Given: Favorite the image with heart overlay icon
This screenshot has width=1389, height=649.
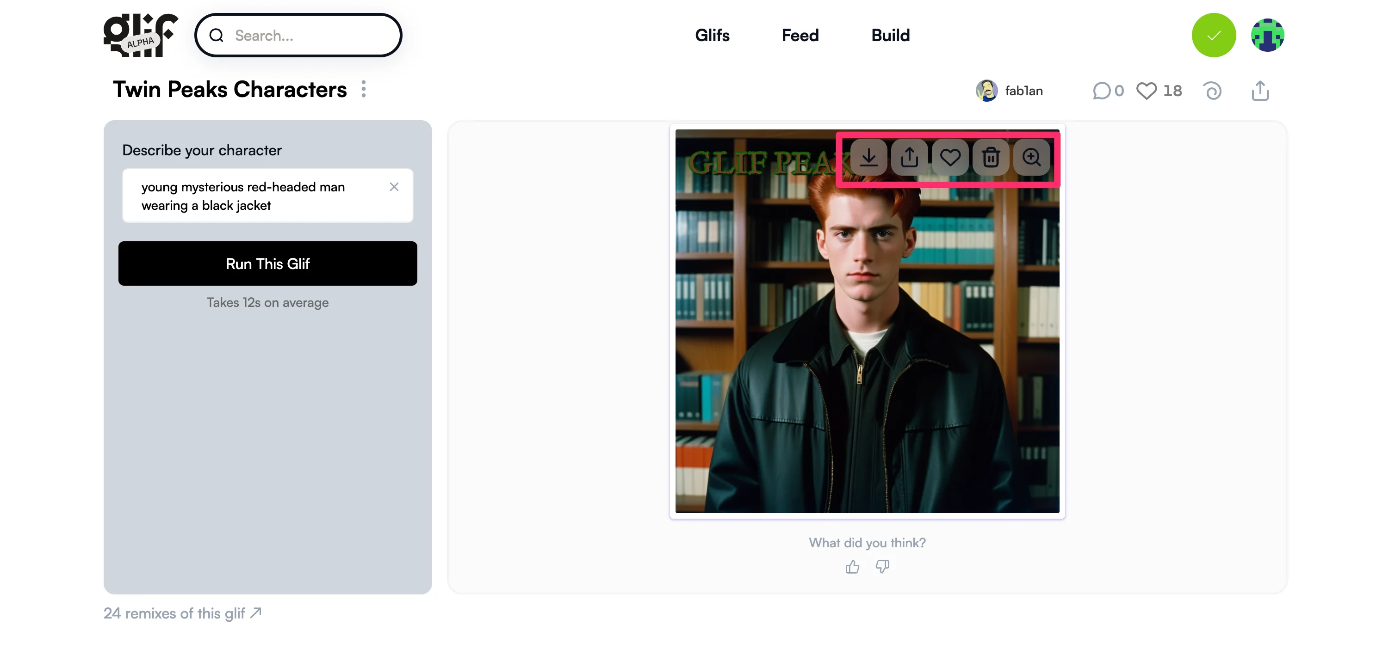Looking at the screenshot, I should point(950,157).
